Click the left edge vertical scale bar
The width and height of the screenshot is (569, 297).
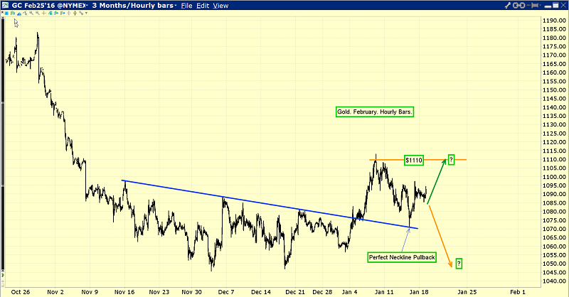click(x=3, y=145)
